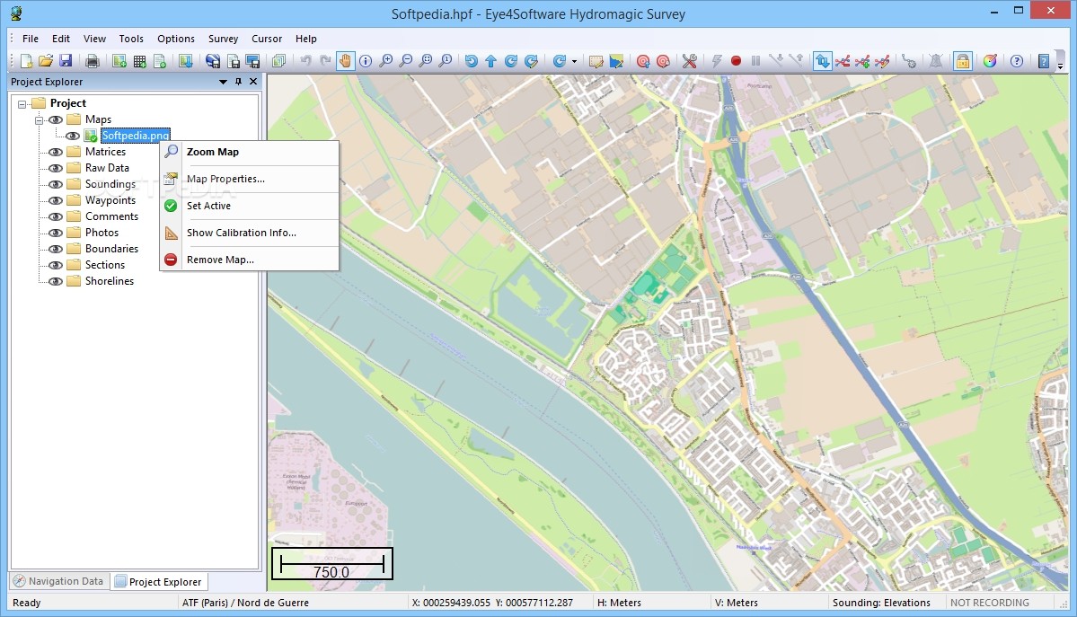Choose Set Active in context menu
The height and width of the screenshot is (617, 1077).
point(250,206)
